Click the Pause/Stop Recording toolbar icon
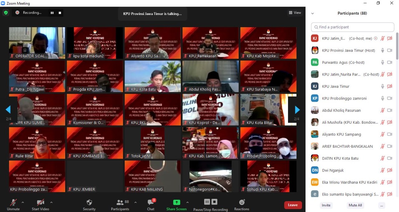Screen dimensions: 399x212 [x=210, y=202]
